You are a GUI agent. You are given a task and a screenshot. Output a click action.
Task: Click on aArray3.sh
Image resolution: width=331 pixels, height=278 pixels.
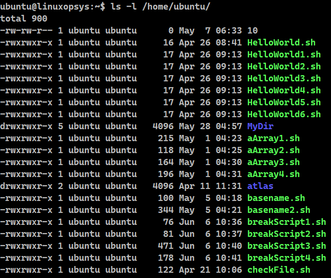(274, 162)
